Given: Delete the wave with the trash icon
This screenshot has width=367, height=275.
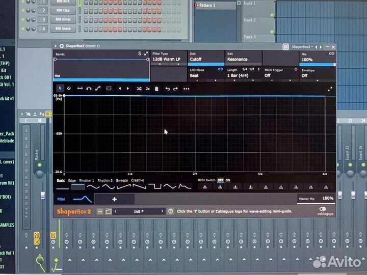Looking at the screenshot, I should [x=156, y=89].
